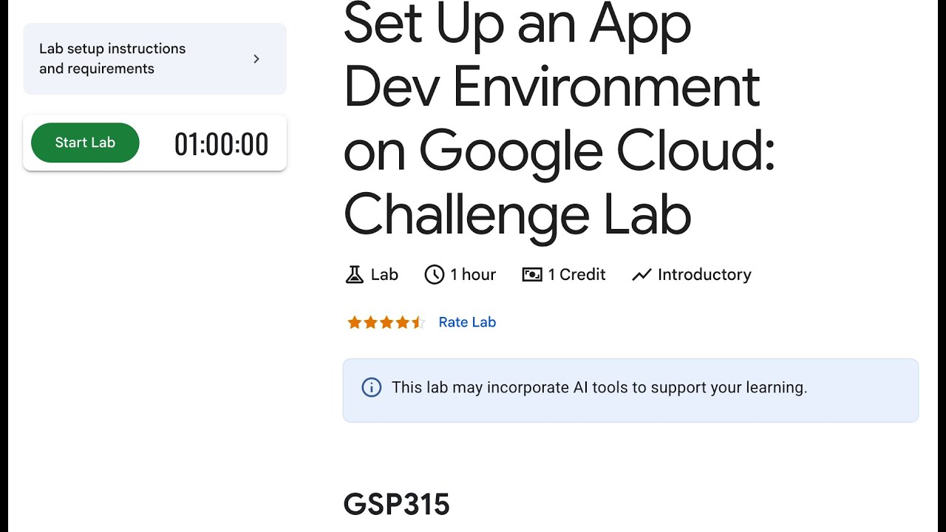Click the clock icon beside 1 hour
This screenshot has width=946, height=532.
coord(434,275)
